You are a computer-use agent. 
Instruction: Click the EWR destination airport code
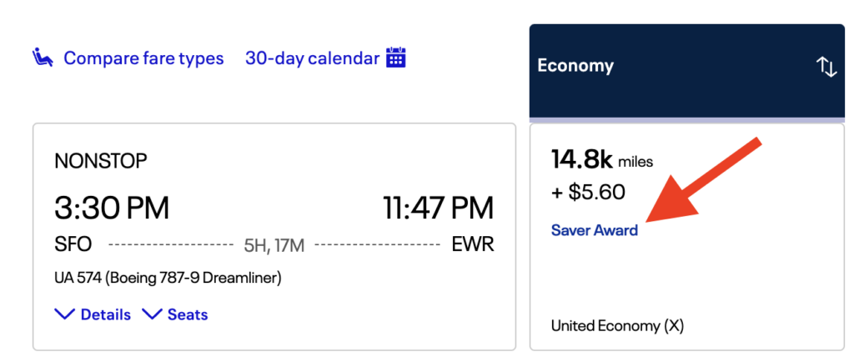click(473, 244)
